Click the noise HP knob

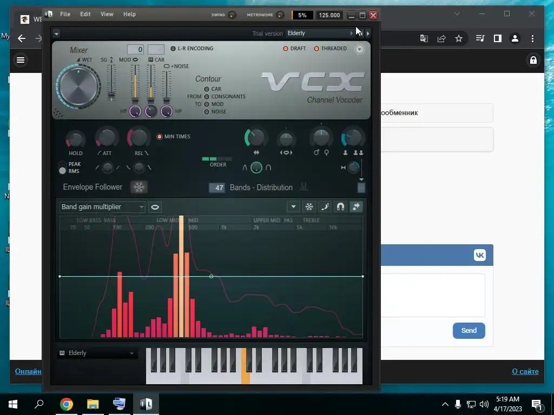[167, 111]
